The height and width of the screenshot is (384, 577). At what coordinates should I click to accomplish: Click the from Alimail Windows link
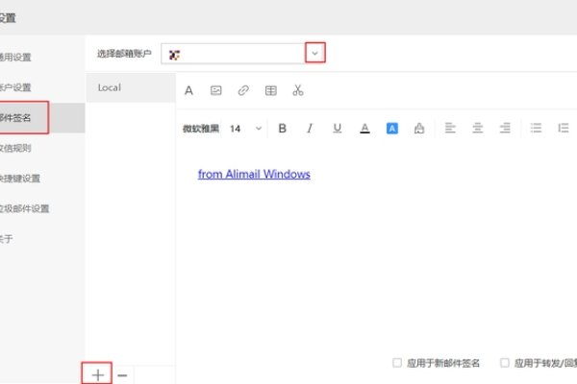point(254,174)
